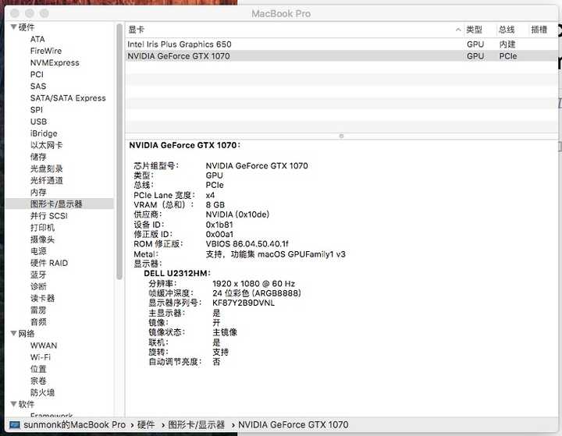Select SPI in the sidebar
The height and width of the screenshot is (436, 562).
click(x=37, y=110)
